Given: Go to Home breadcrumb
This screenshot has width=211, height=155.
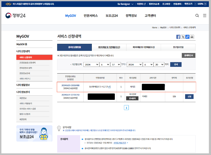Looking at the screenshot, I should click(155, 27).
